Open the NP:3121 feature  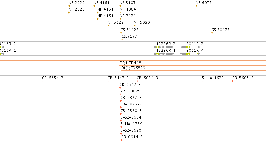[x=120, y=19]
